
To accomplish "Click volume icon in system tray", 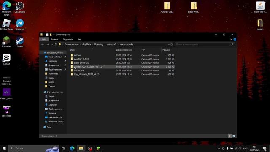I will click(x=240, y=148).
